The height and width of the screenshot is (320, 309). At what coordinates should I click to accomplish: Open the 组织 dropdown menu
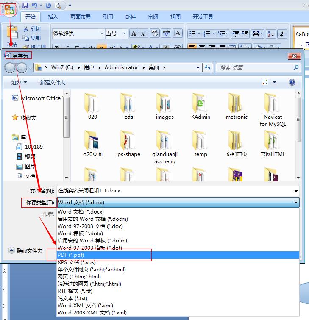19,83
